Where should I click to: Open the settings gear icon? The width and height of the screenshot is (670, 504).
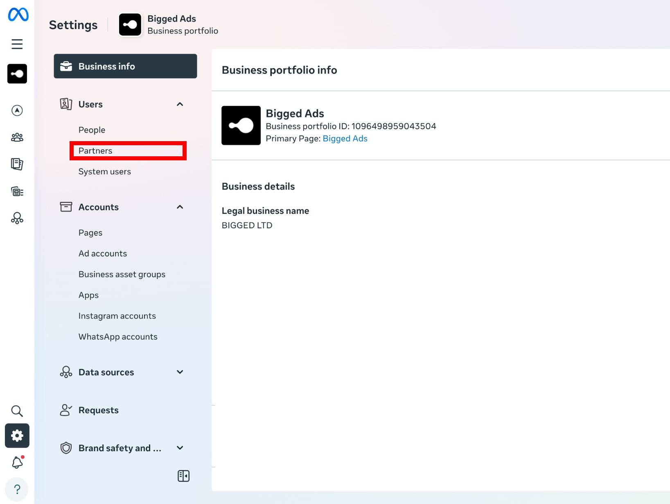tap(17, 436)
